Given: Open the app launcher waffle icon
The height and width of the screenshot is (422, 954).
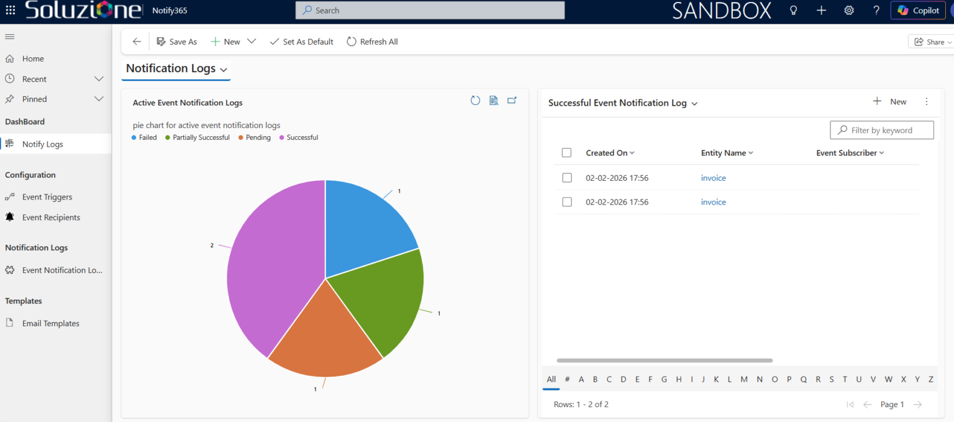Looking at the screenshot, I should coord(10,11).
